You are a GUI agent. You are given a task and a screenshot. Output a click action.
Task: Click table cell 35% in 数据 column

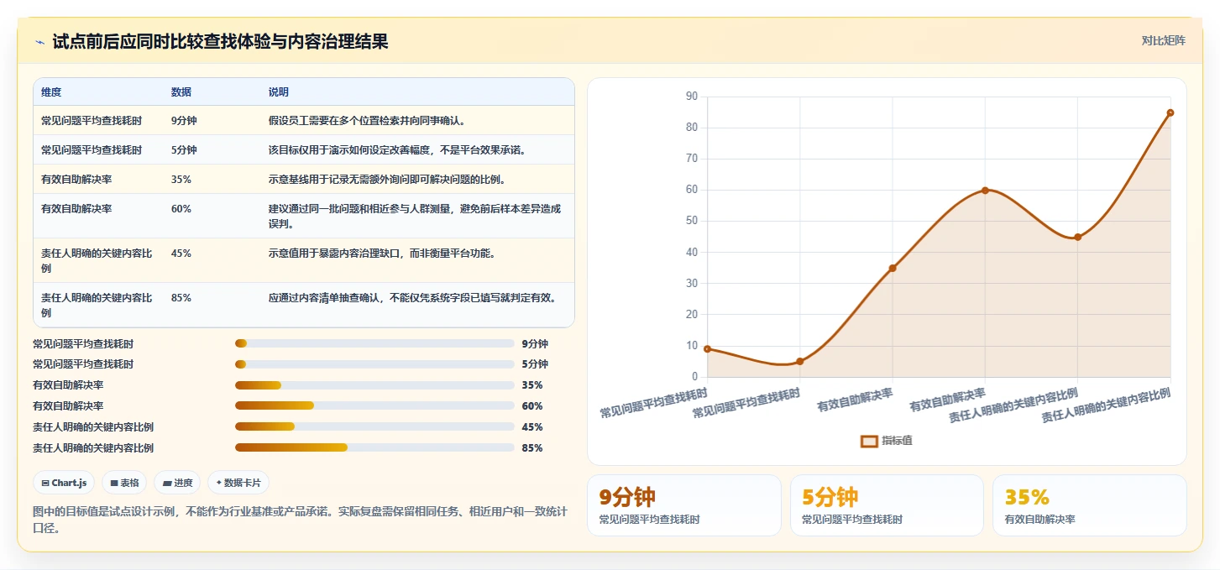tap(181, 180)
